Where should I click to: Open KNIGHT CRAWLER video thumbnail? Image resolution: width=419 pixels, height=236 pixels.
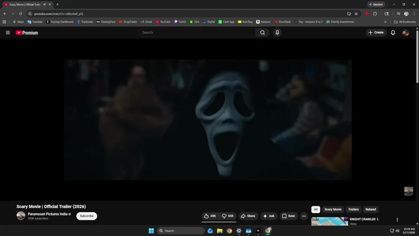[x=330, y=221]
